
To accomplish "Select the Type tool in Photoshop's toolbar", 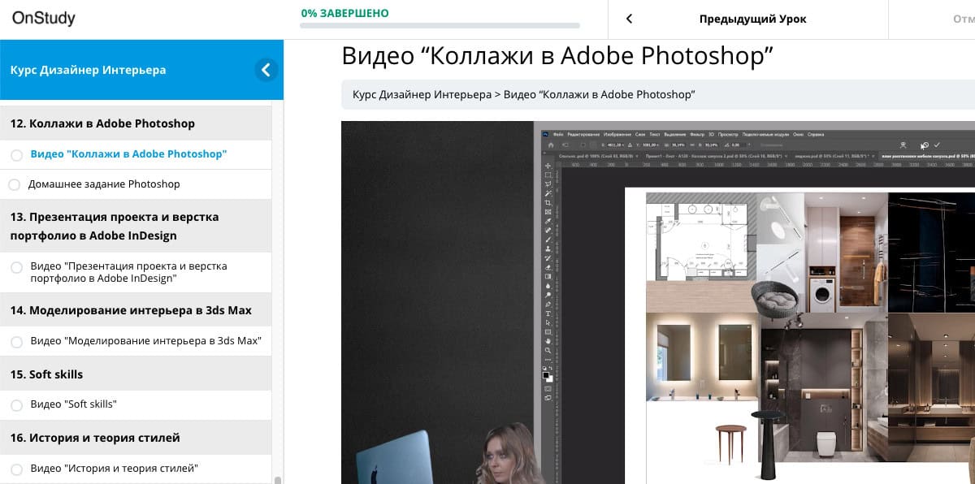I will [x=548, y=313].
